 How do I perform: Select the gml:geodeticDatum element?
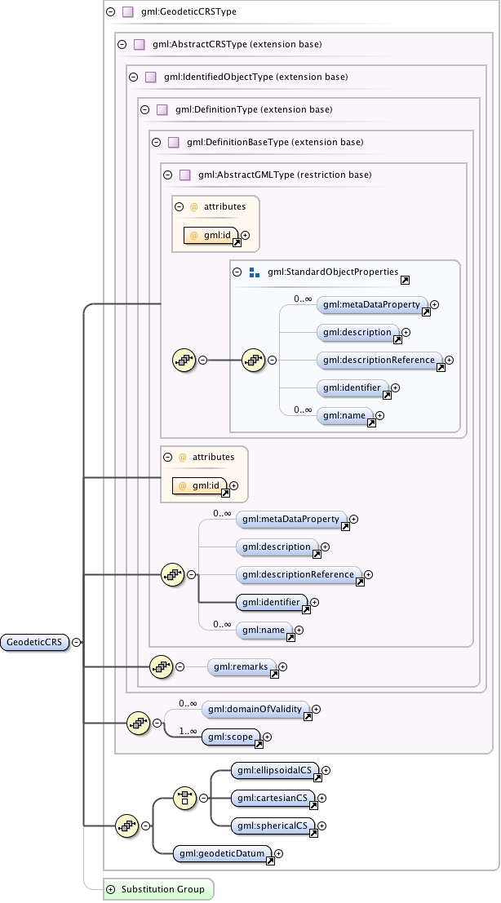coord(222,853)
